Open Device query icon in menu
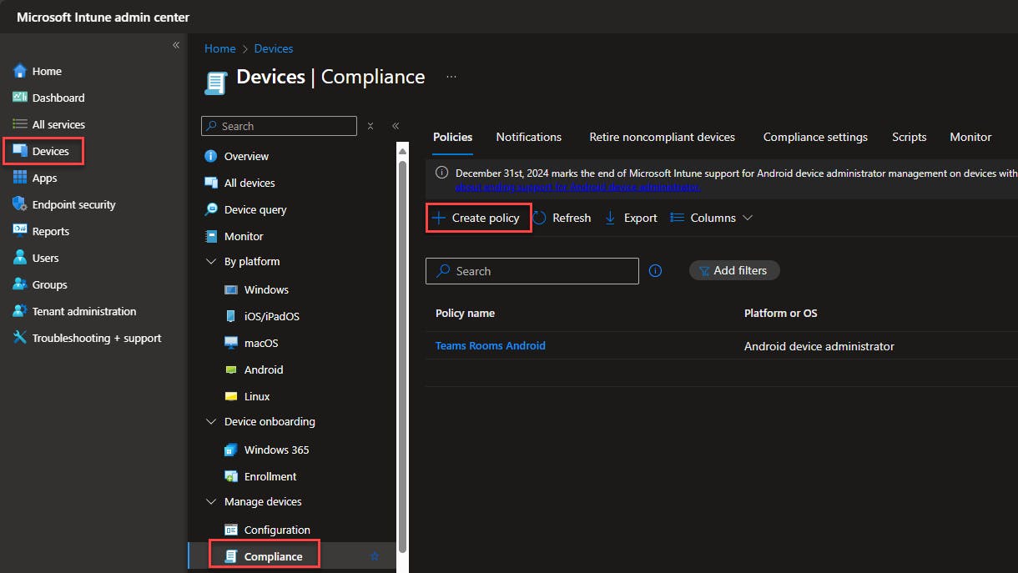Screen dimensions: 1018x573 coord(211,209)
